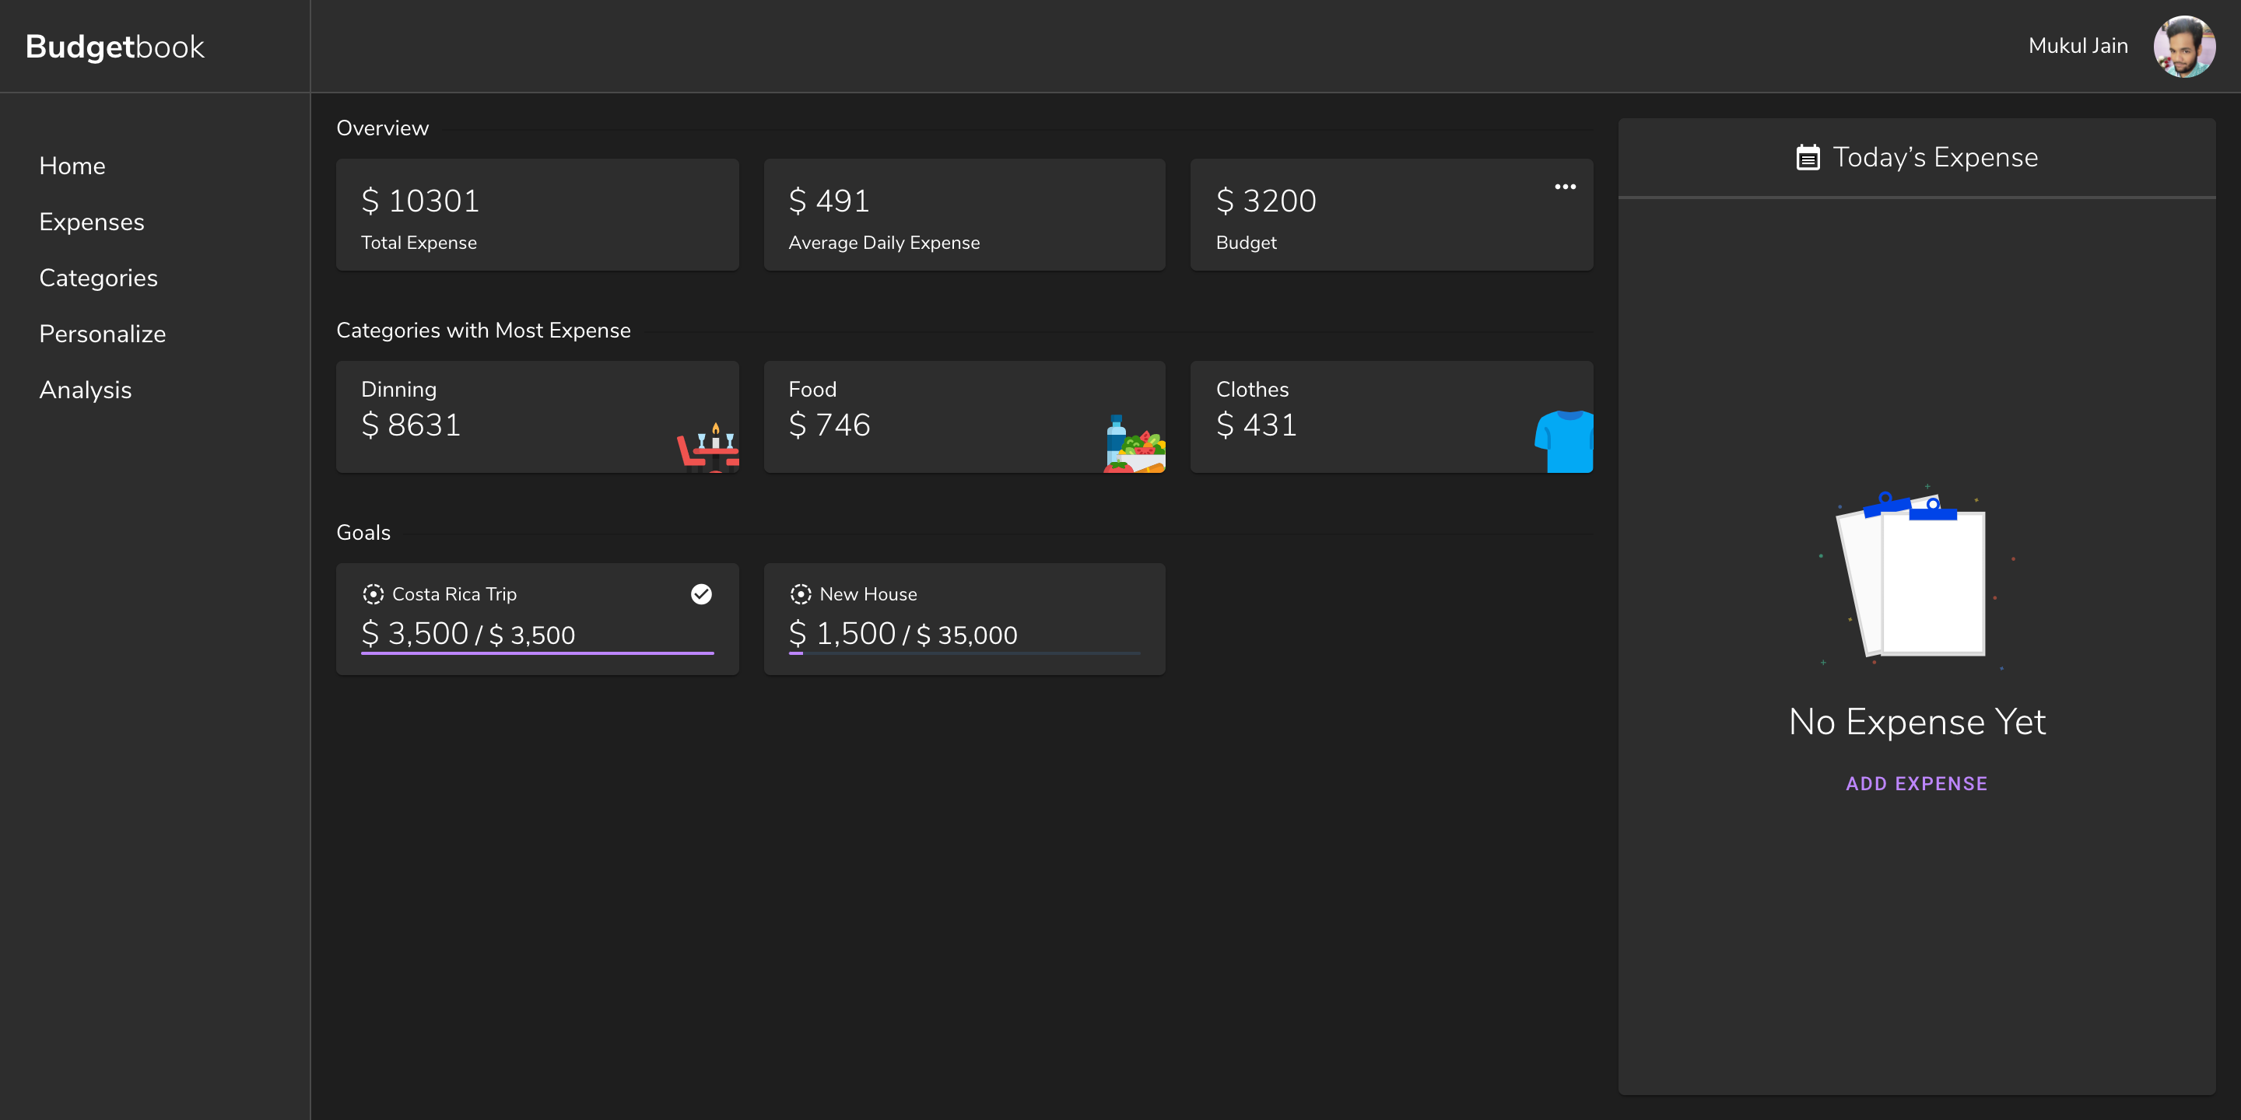Screen dimensions: 2241x1120
Task: Navigate to Categories section
Action: coord(98,278)
